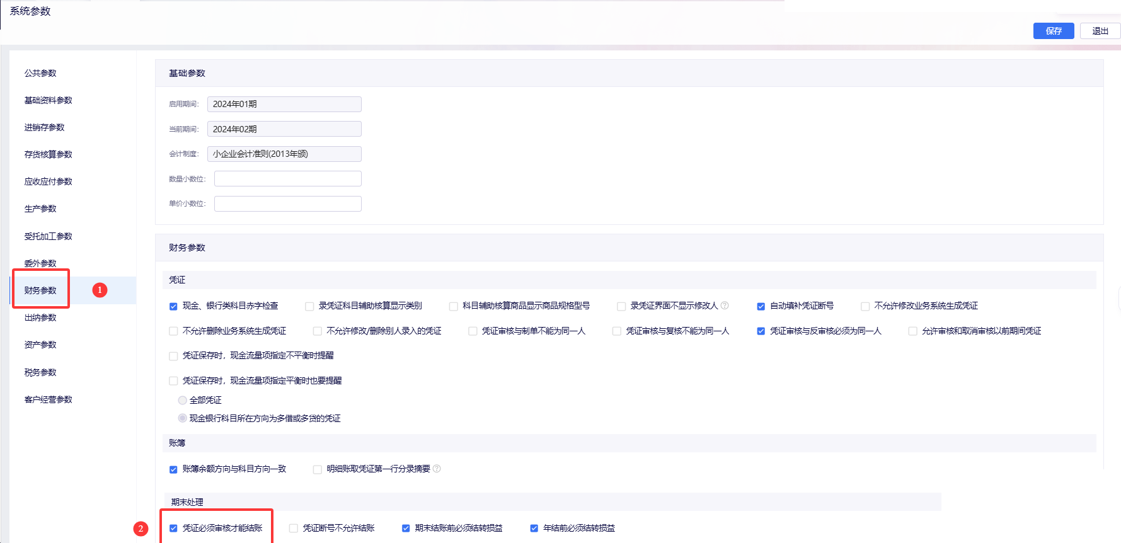Tick 录凭证界面不显示修改人 checkbox
The image size is (1121, 543).
pos(621,306)
